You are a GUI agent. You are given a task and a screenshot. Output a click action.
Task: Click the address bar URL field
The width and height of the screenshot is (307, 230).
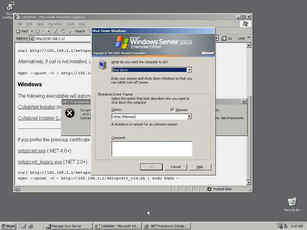point(61,39)
